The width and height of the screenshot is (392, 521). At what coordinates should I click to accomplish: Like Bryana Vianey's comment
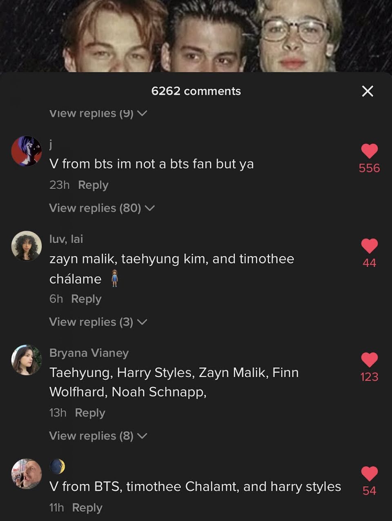click(x=370, y=360)
